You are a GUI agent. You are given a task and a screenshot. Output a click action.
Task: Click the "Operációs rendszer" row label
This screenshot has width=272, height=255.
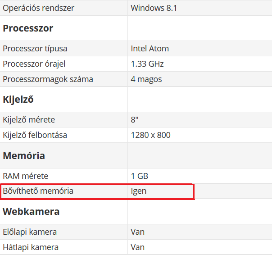point(39,8)
